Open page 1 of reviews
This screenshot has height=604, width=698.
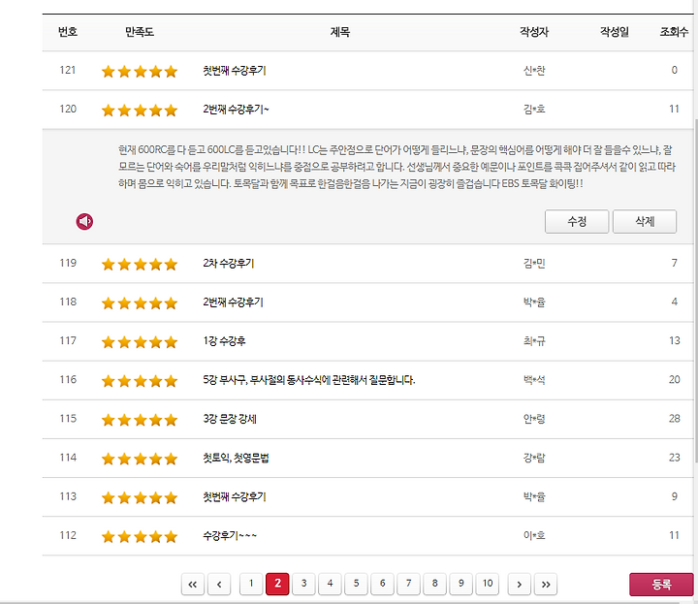(x=251, y=584)
